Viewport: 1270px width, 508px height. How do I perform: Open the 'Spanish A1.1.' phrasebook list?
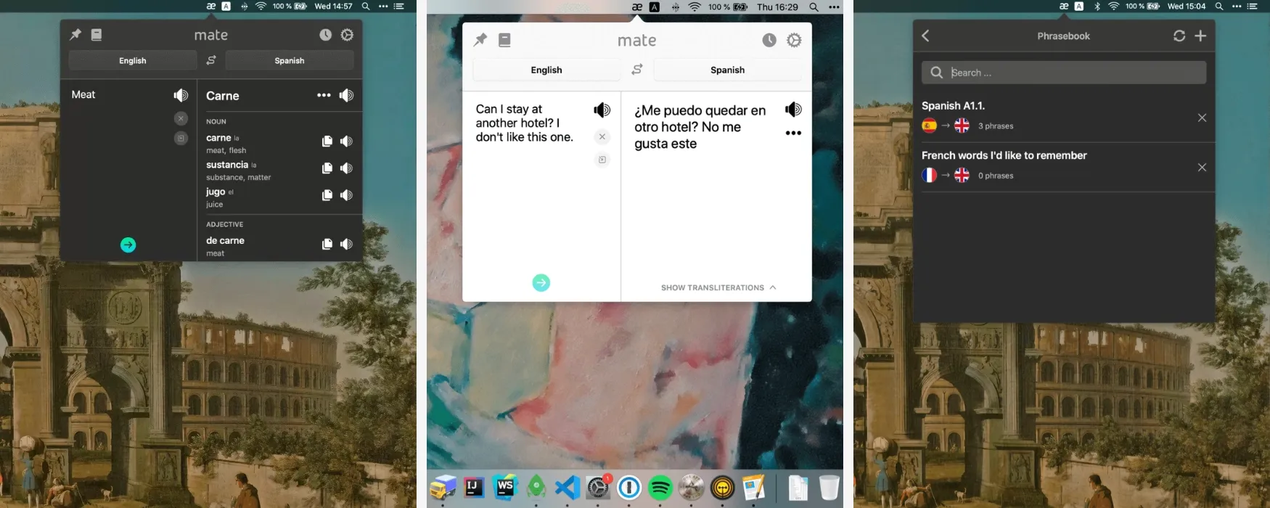coord(1064,117)
